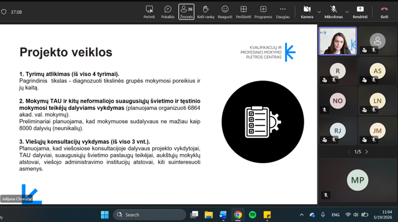Change layout via Peržiūrėti
398x222 pixels.
(243, 12)
